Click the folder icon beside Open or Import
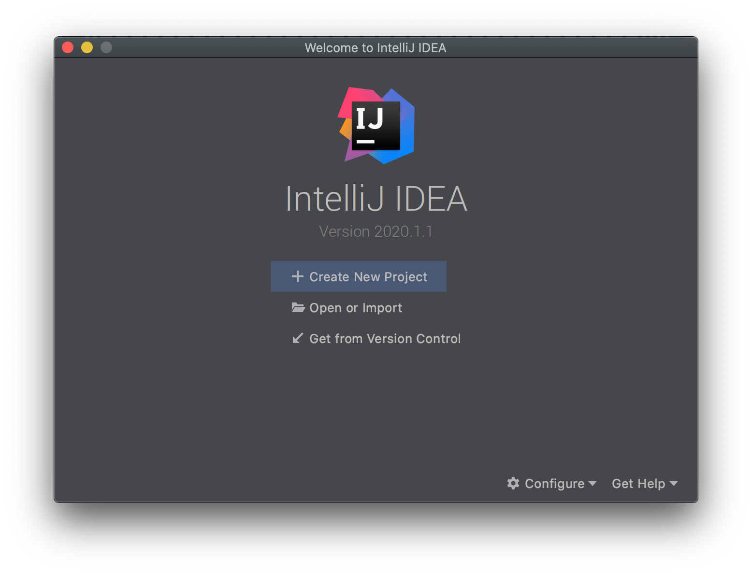The height and width of the screenshot is (574, 752). coord(298,307)
